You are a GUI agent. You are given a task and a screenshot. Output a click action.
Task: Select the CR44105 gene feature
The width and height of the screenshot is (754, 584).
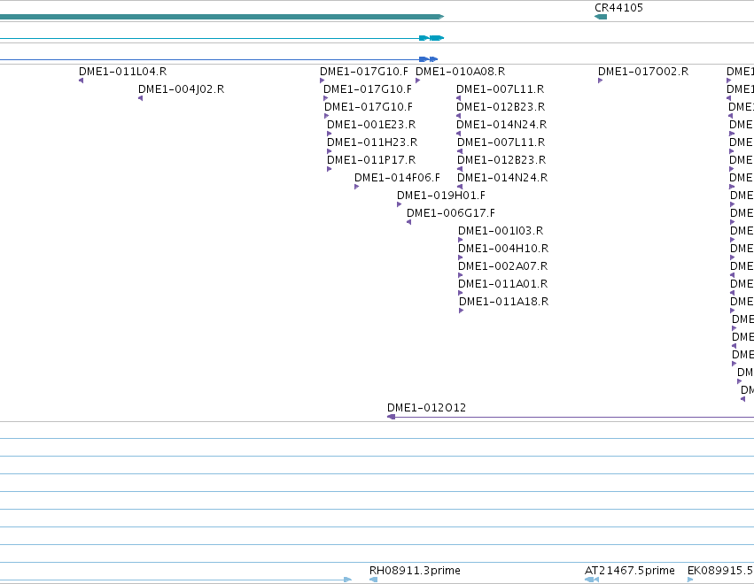click(601, 17)
